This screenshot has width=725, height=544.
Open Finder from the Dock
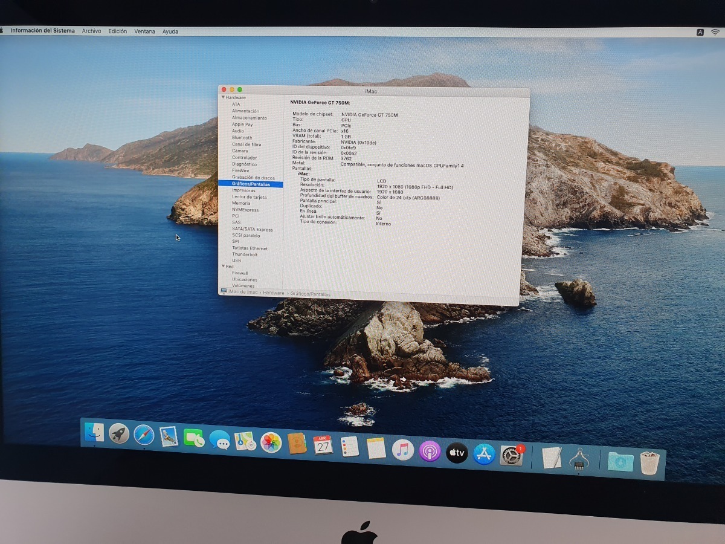pyautogui.click(x=94, y=432)
